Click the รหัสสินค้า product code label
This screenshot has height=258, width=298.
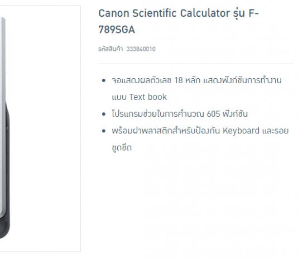pos(110,49)
